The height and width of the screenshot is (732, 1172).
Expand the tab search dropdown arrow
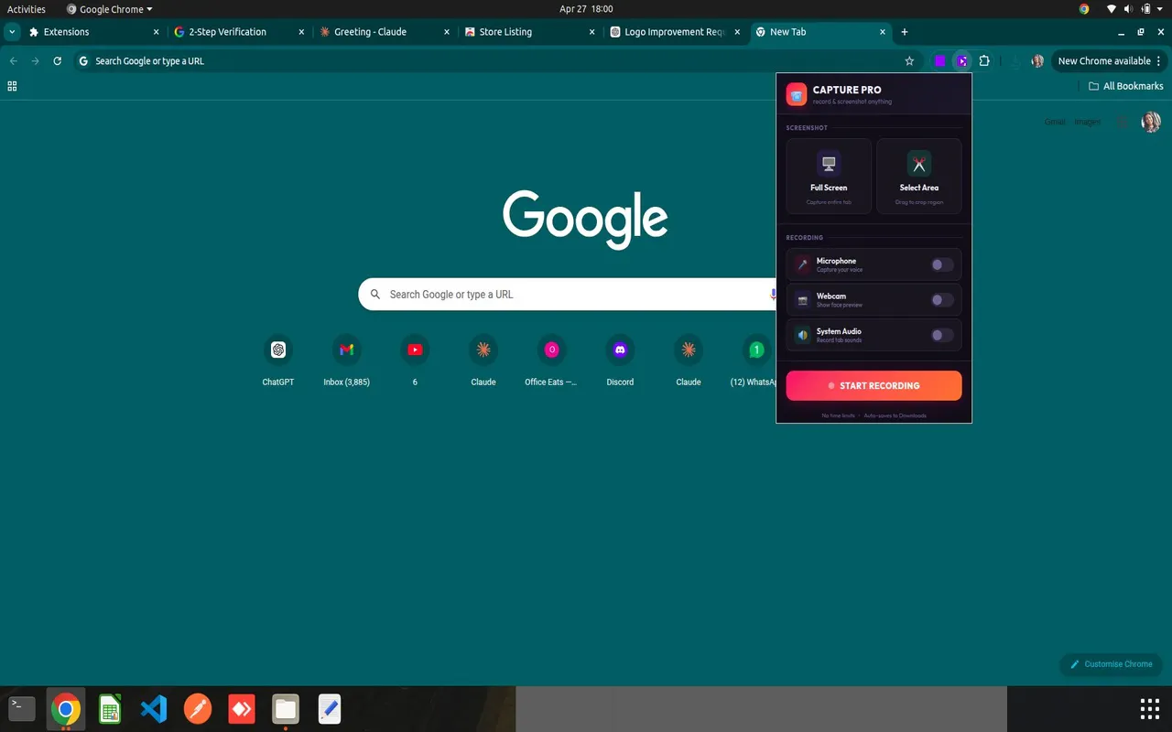pyautogui.click(x=12, y=32)
